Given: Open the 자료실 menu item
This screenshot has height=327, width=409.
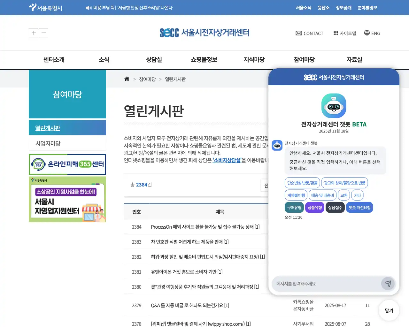Looking at the screenshot, I should click(x=354, y=59).
